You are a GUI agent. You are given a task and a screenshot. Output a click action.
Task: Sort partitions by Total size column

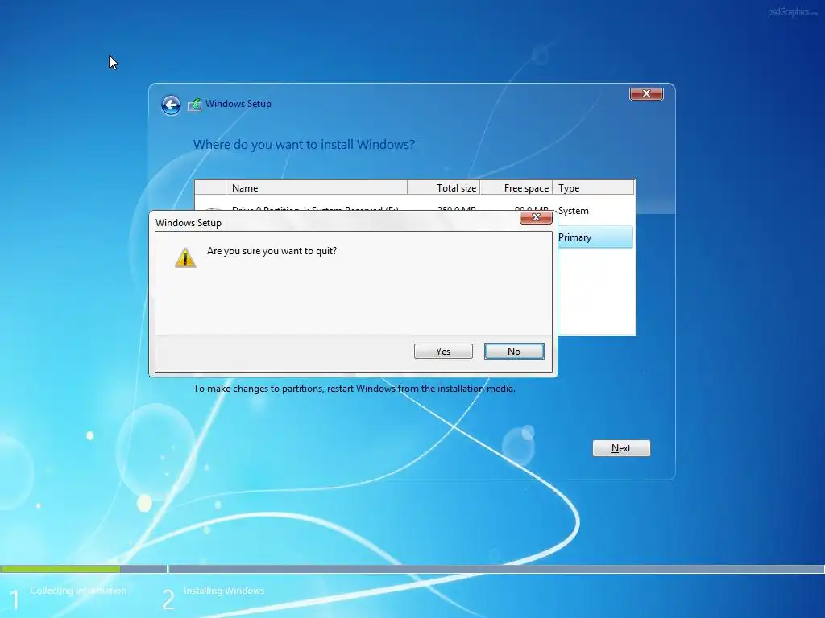point(444,187)
